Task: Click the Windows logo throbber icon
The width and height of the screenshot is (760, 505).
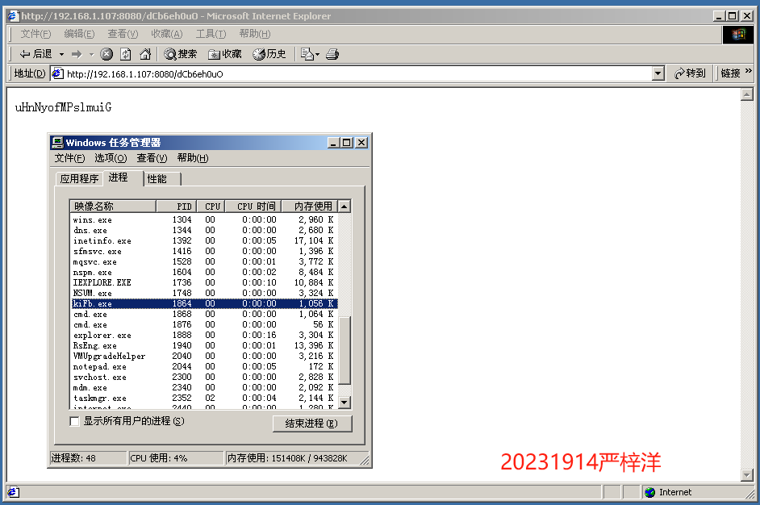Action: 738,35
